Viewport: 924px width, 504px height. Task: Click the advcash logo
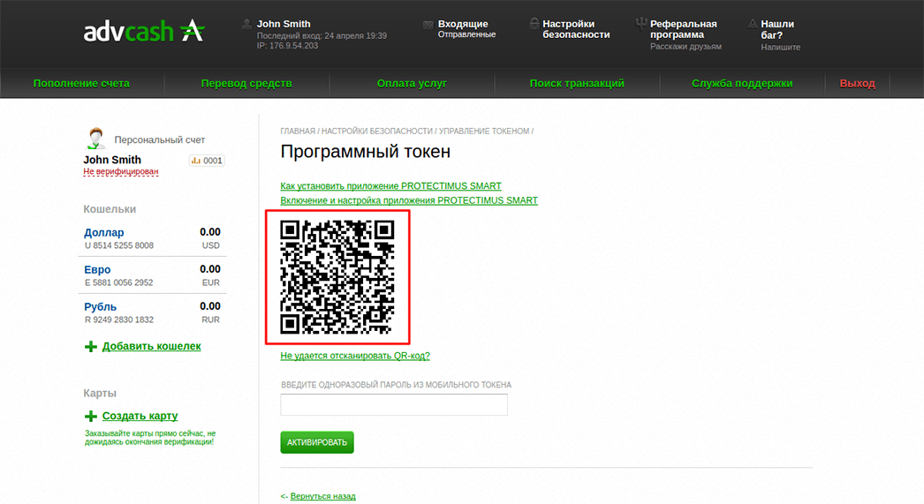[144, 31]
